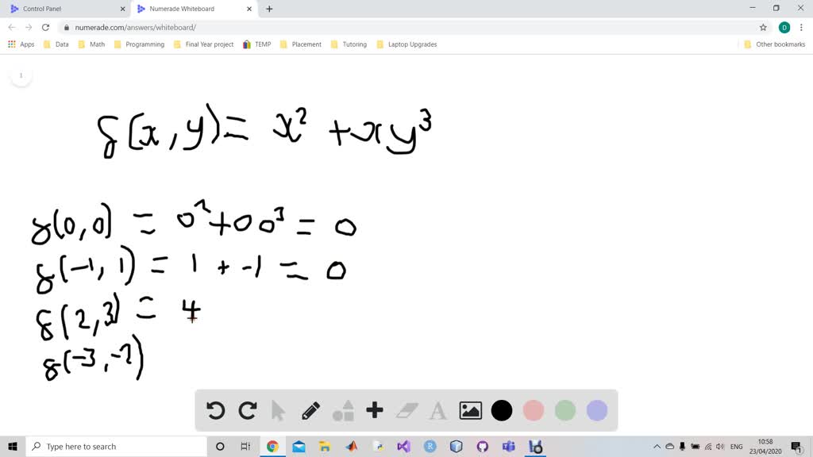The image size is (813, 457).
Task: Choose the pointer select tool
Action: (x=279, y=410)
